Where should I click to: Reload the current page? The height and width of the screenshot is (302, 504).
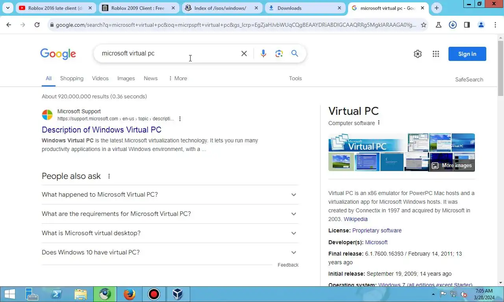tap(37, 25)
